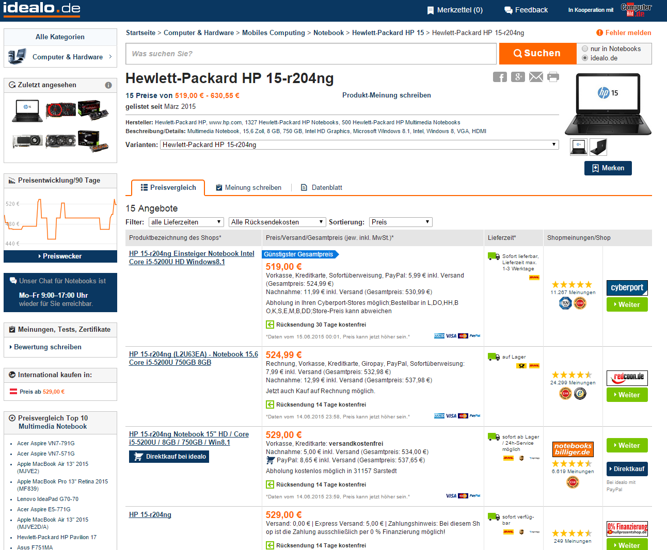Open the 'alle Lieferzeiten' filter dropdown

point(186,222)
